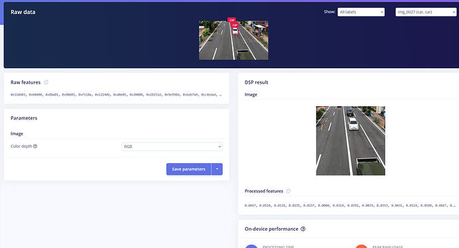Copy processed features using the clipboard icon
Image resolution: width=459 pixels, height=248 pixels.
point(288,191)
